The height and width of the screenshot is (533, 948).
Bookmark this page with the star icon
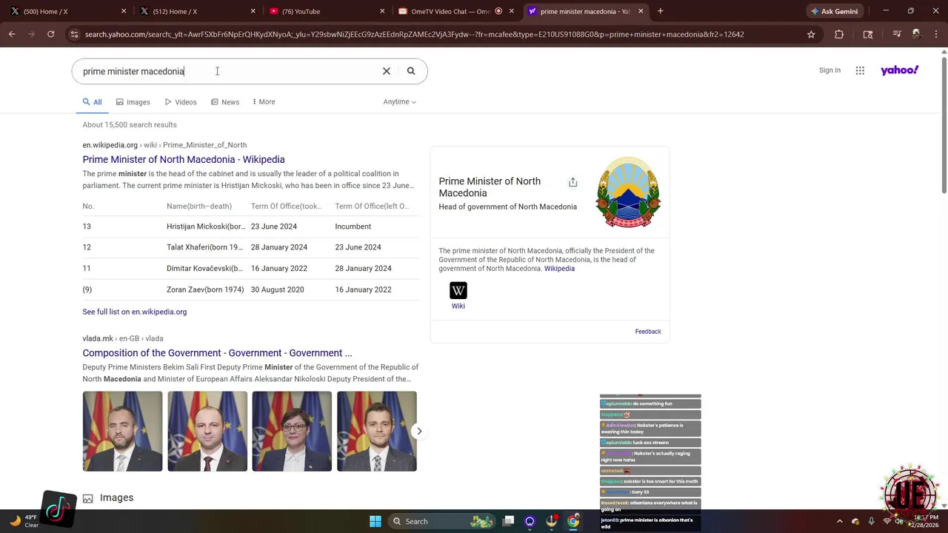coord(811,34)
